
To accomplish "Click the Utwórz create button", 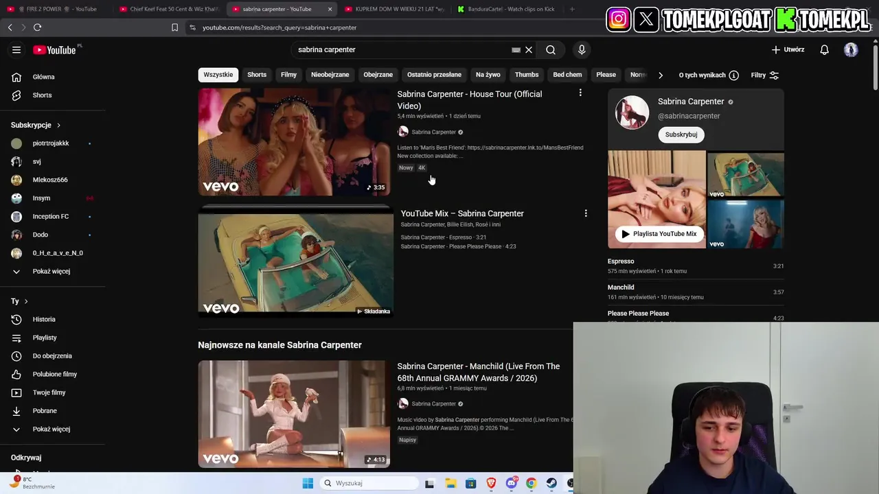I will [x=788, y=49].
